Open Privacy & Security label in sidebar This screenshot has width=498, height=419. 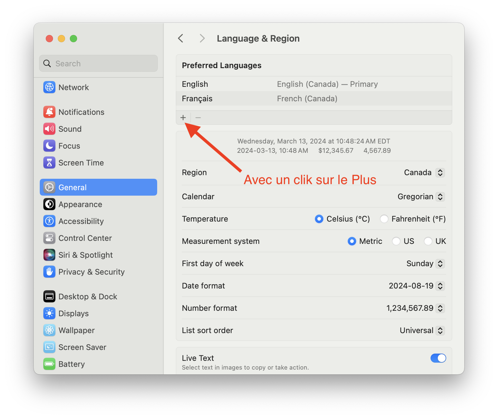tap(92, 272)
